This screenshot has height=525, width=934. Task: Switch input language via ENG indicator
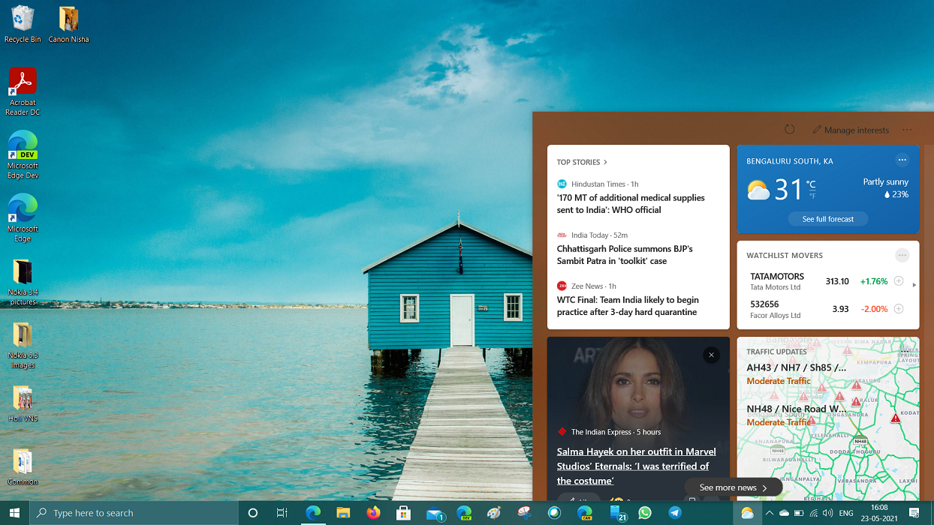(x=846, y=513)
